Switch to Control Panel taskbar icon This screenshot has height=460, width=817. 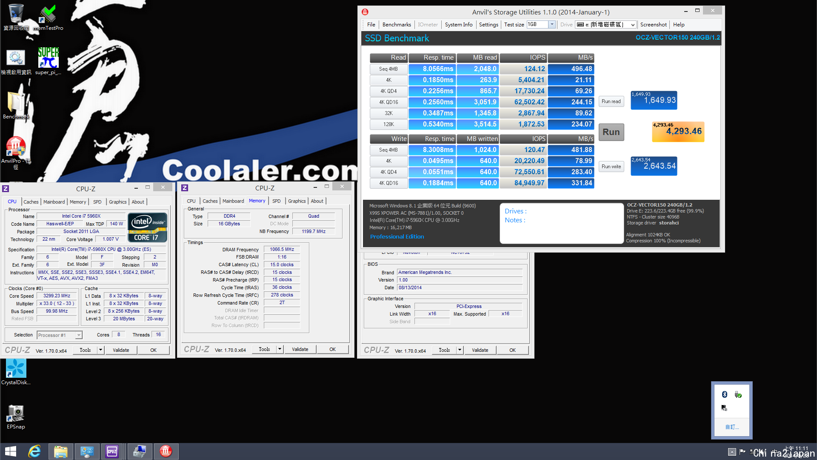pos(87,451)
